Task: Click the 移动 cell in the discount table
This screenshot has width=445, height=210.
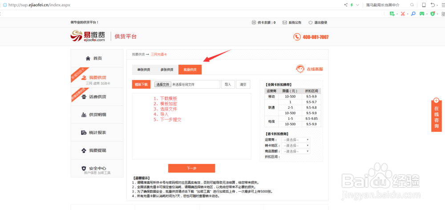Action: (271, 96)
